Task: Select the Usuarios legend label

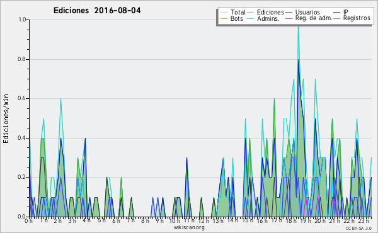Action: [307, 12]
